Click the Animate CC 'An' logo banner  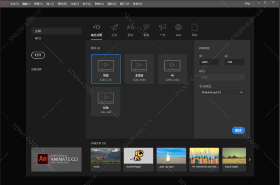[x=56, y=159]
